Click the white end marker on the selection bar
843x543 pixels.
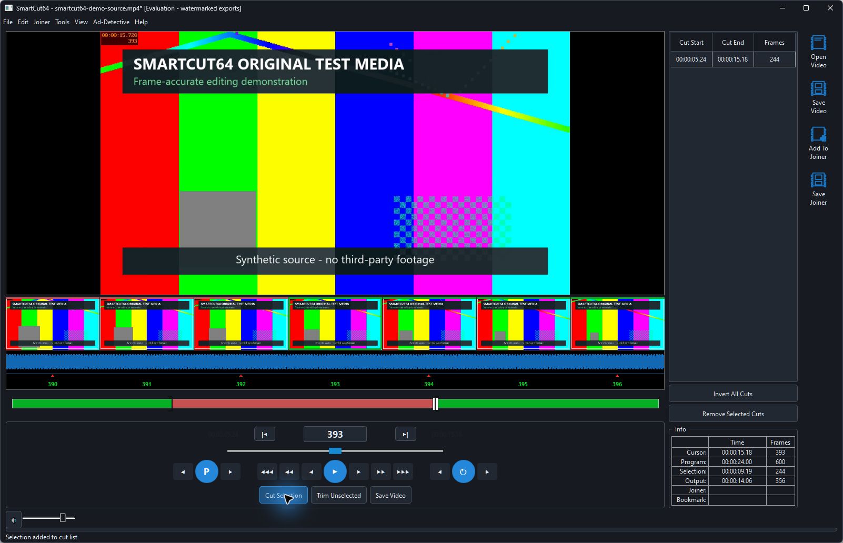click(435, 404)
